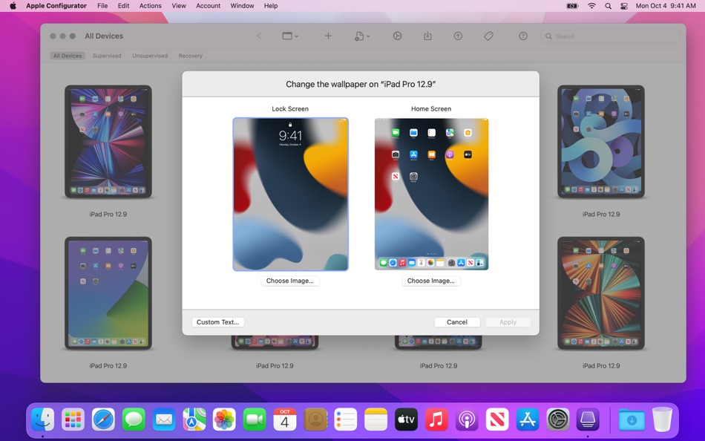705x441 pixels.
Task: Click the Apply button
Action: [508, 322]
